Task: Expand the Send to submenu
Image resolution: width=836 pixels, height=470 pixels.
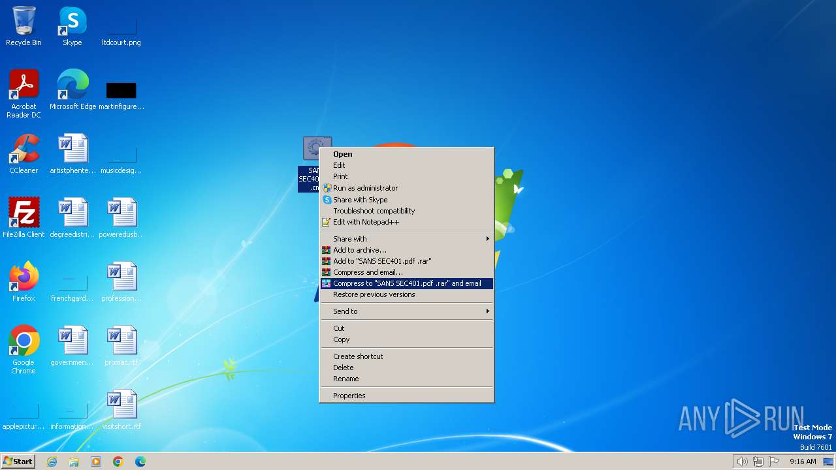Action: (406, 311)
